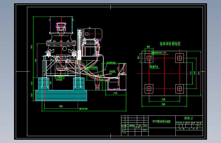Image resolution: width=221 pixels, height=143 pixels.
Task: Select horizontal "2500" dimension below the foundation plan
Action: 163,104
